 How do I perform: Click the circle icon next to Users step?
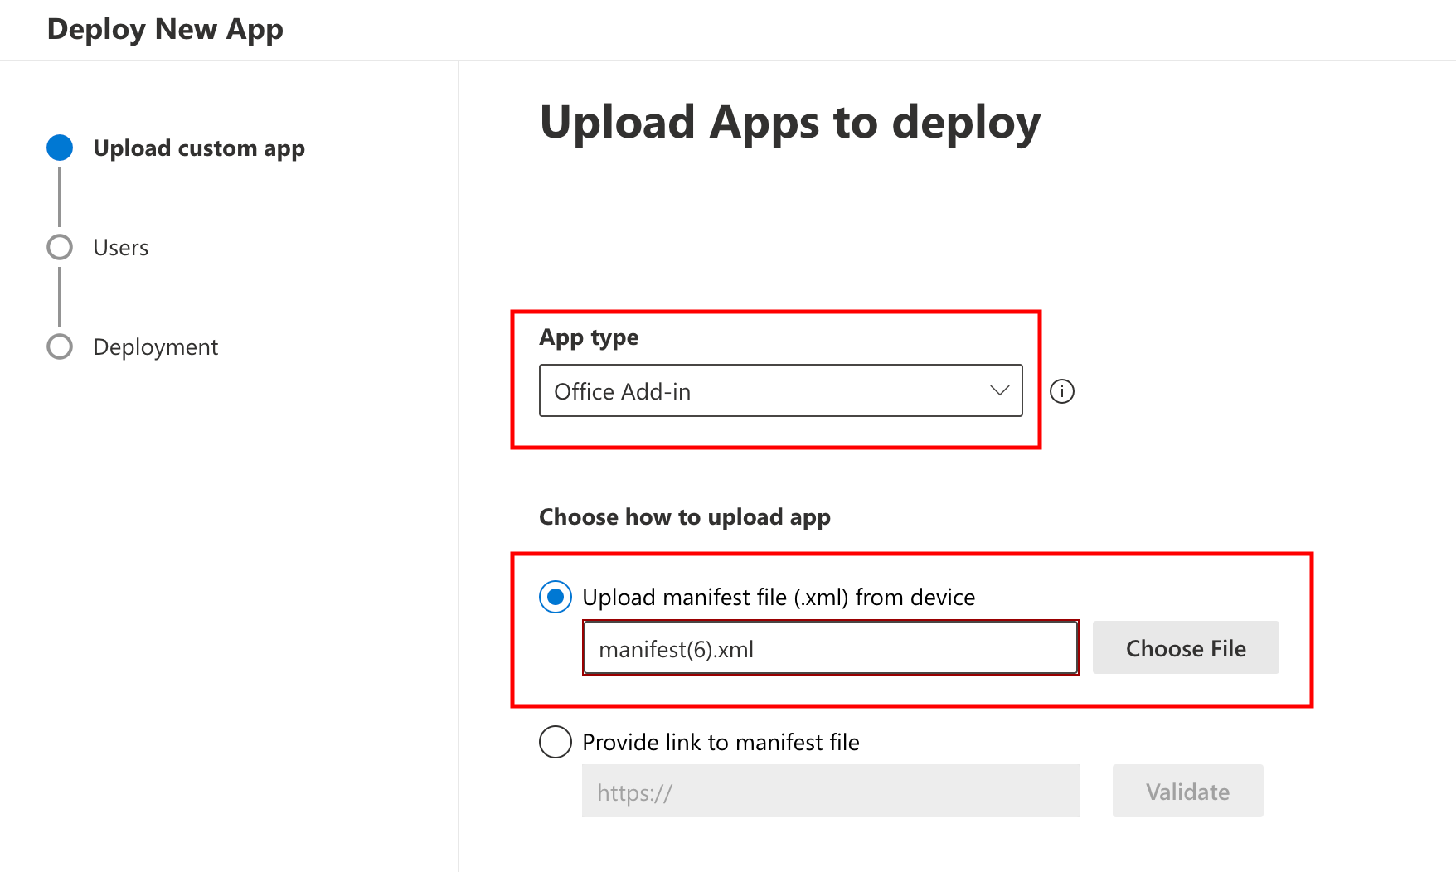click(59, 246)
